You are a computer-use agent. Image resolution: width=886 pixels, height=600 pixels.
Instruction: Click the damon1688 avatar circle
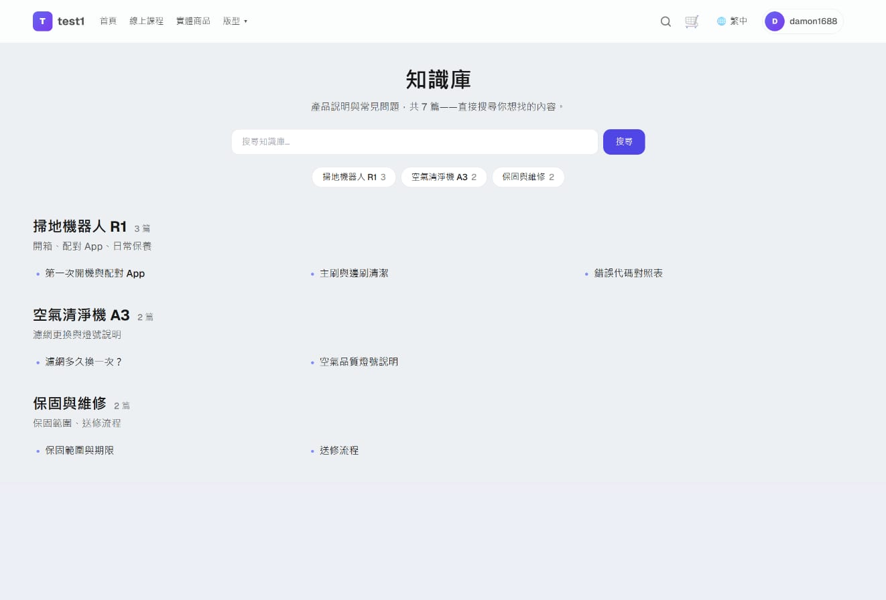(774, 21)
